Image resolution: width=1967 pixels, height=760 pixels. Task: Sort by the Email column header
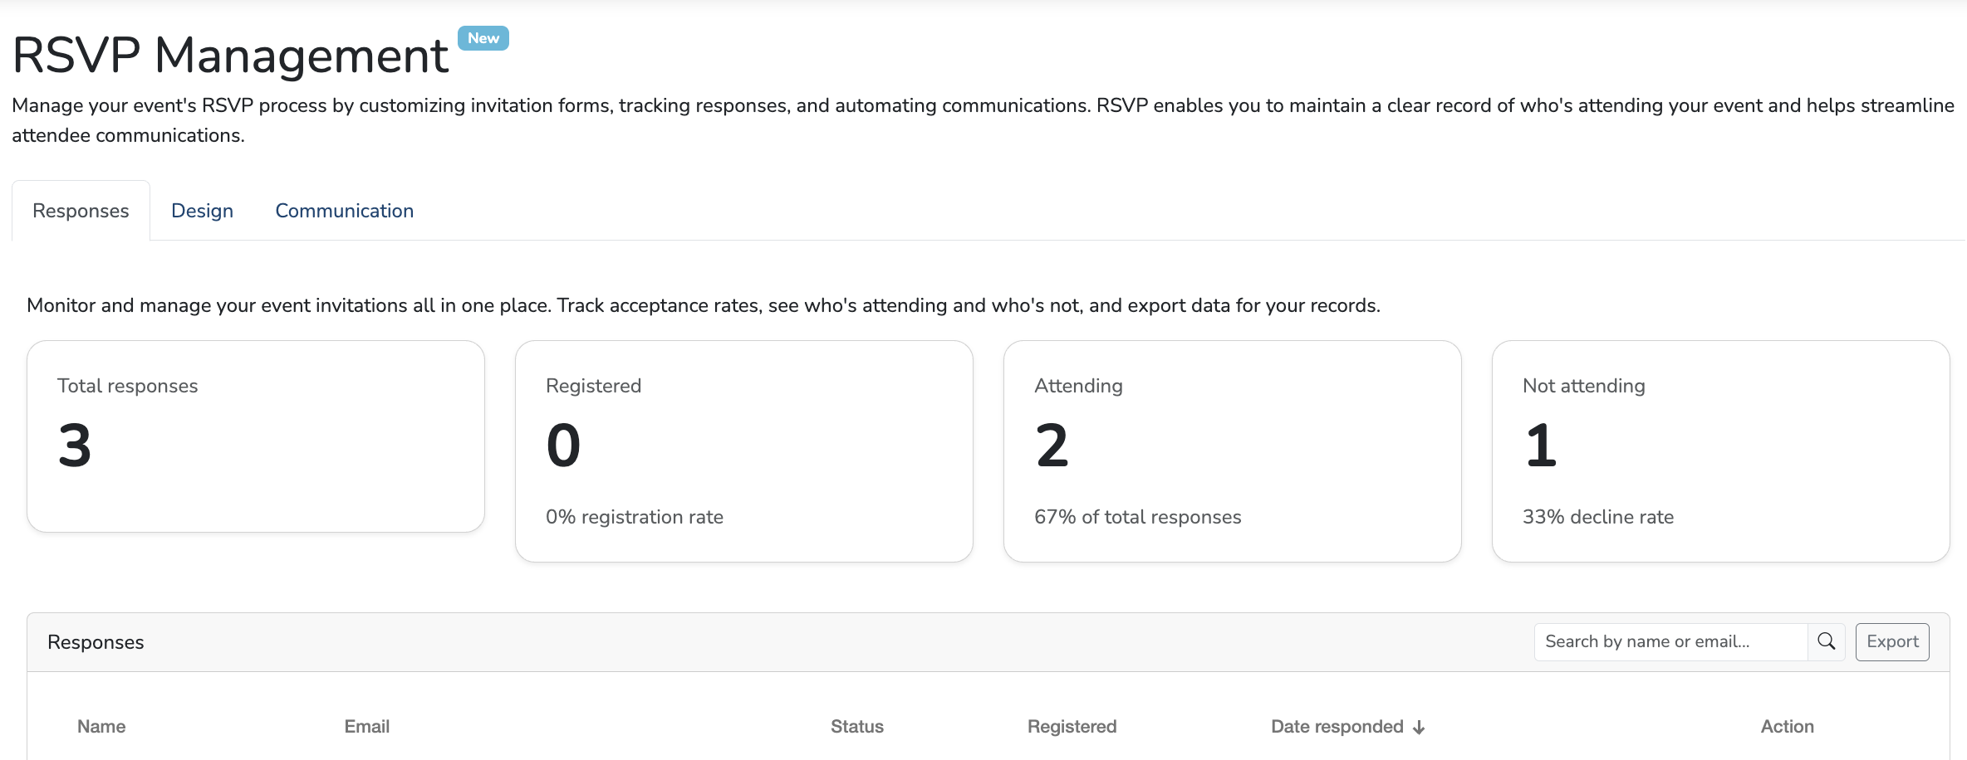366,727
